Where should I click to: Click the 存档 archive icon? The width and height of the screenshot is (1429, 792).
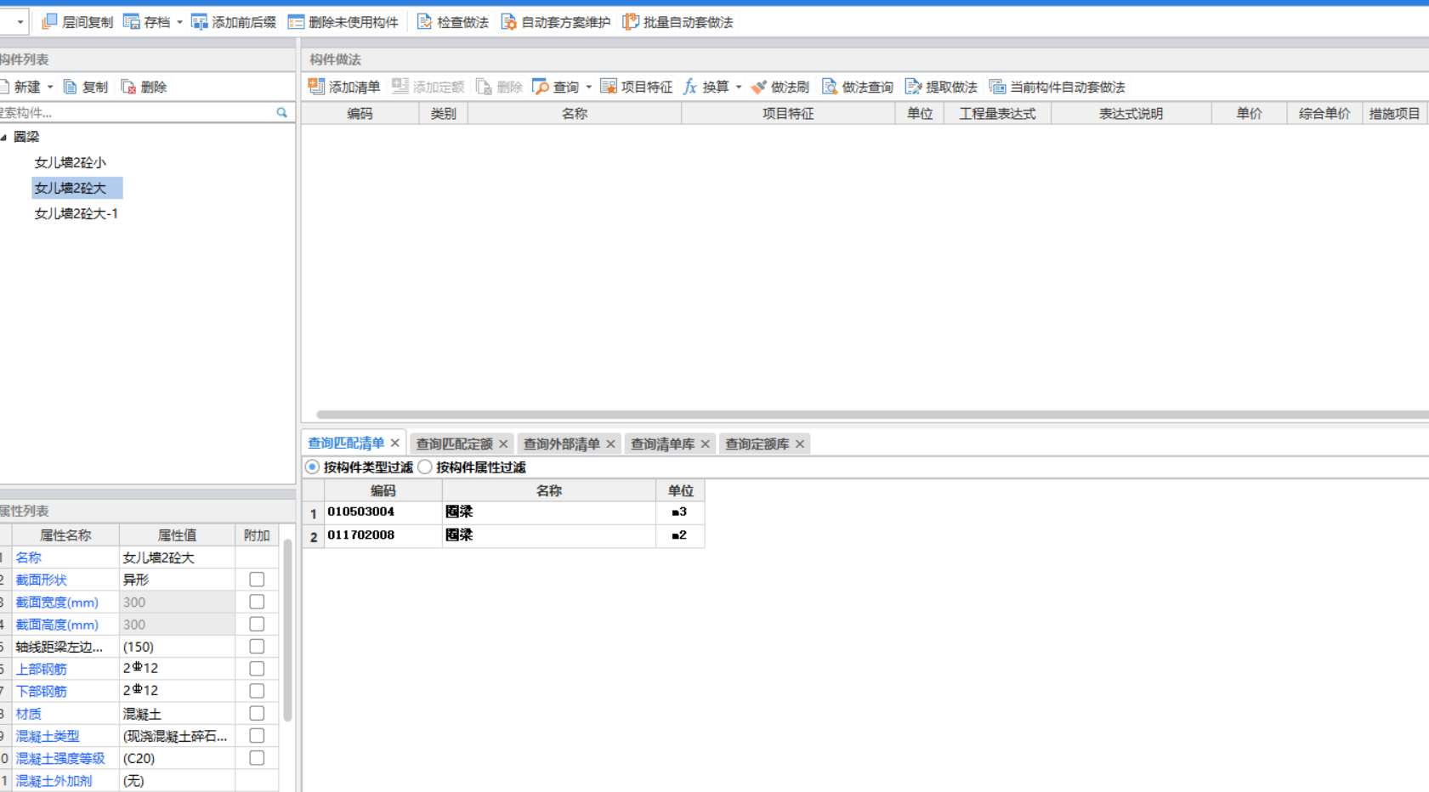tap(132, 22)
